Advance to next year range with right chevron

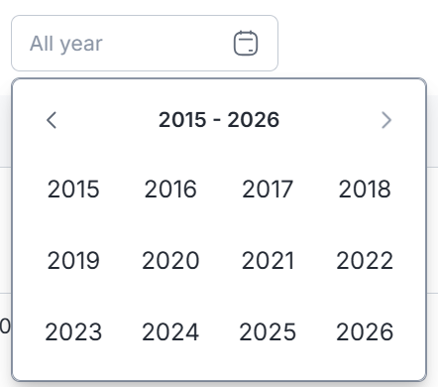(x=386, y=120)
